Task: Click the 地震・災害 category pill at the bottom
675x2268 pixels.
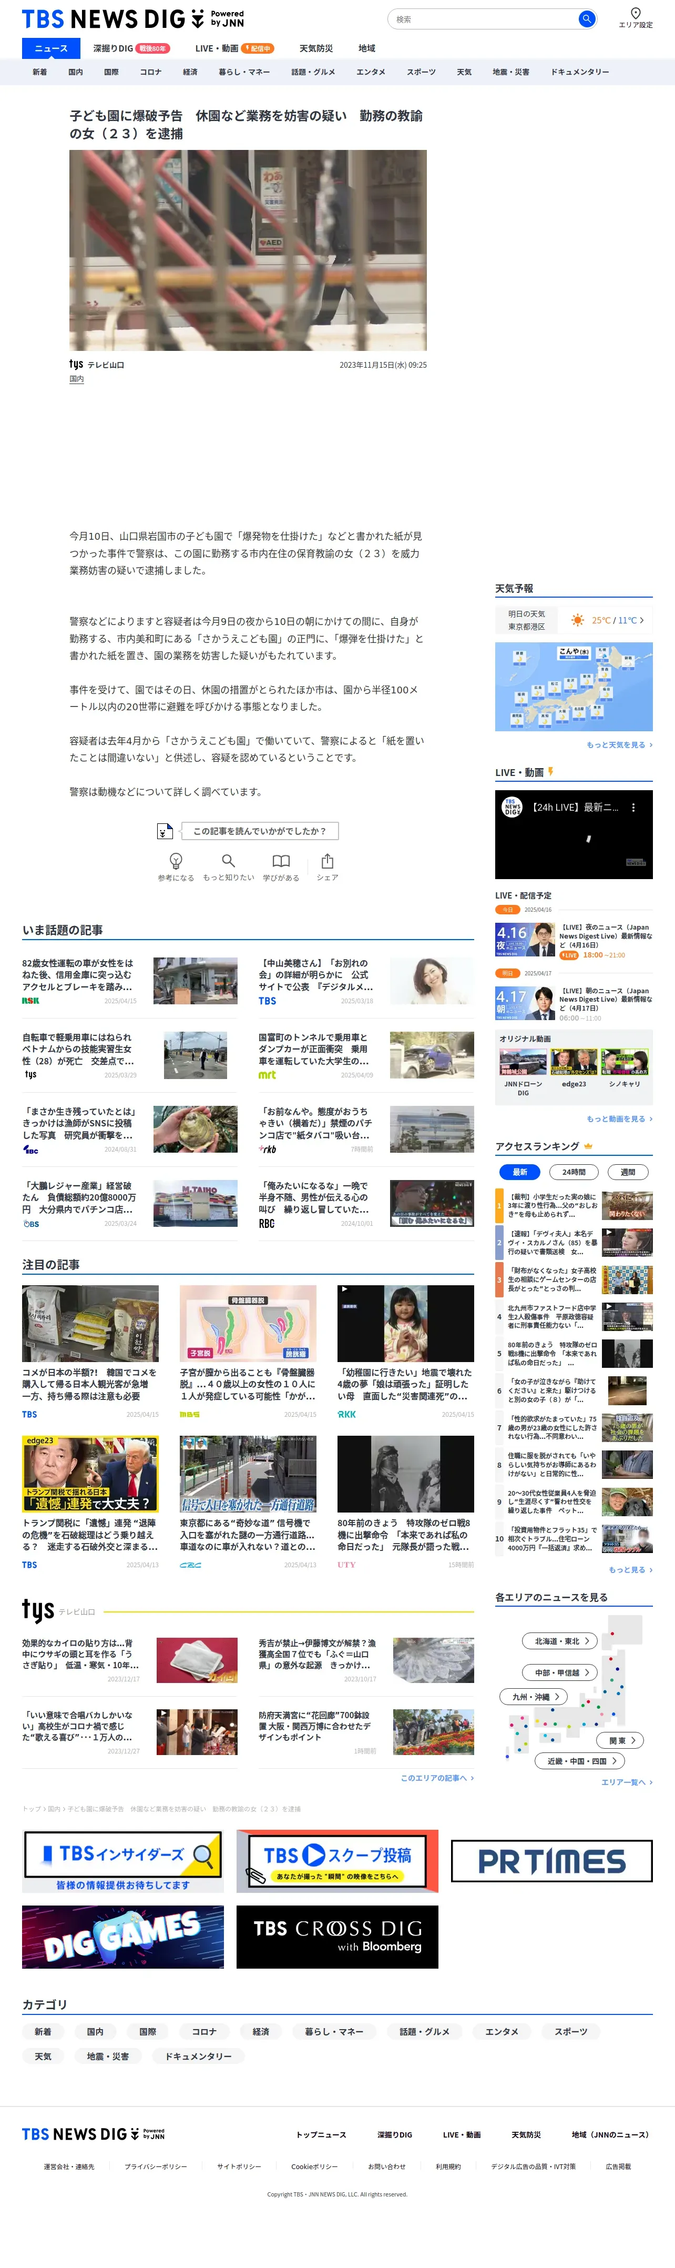Action: pos(107,2056)
